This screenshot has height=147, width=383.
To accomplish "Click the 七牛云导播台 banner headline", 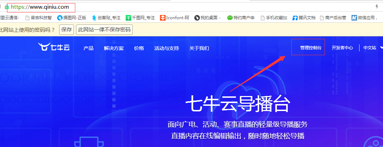I will (x=238, y=104).
